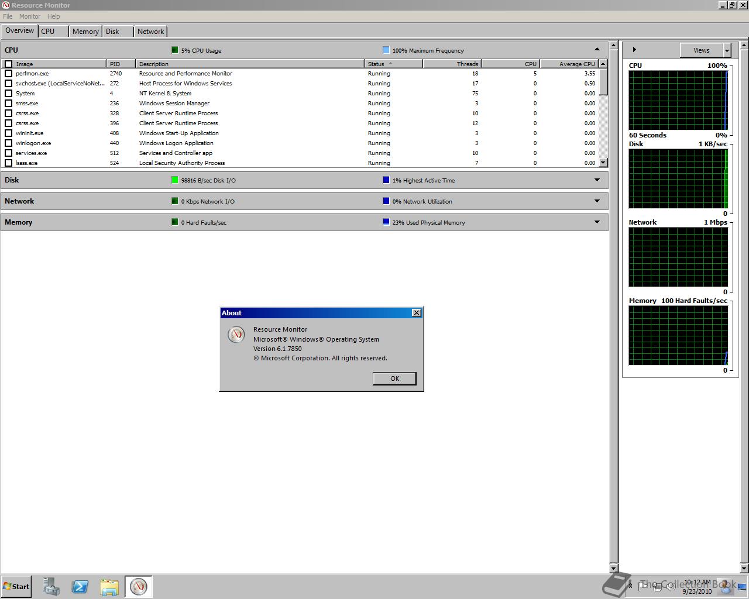Show hidden tray icons chevron
This screenshot has width=749, height=599.
click(630, 586)
